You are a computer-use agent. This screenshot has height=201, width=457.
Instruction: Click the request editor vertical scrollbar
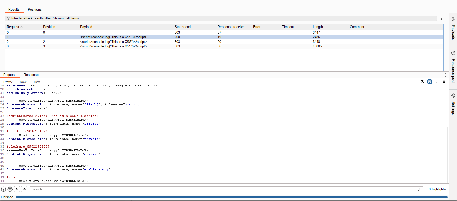pyautogui.click(x=447, y=155)
